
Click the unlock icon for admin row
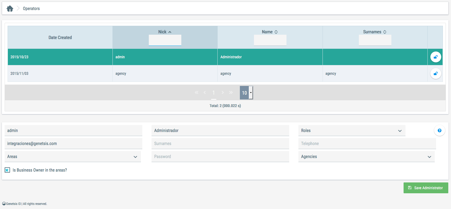pyautogui.click(x=436, y=57)
